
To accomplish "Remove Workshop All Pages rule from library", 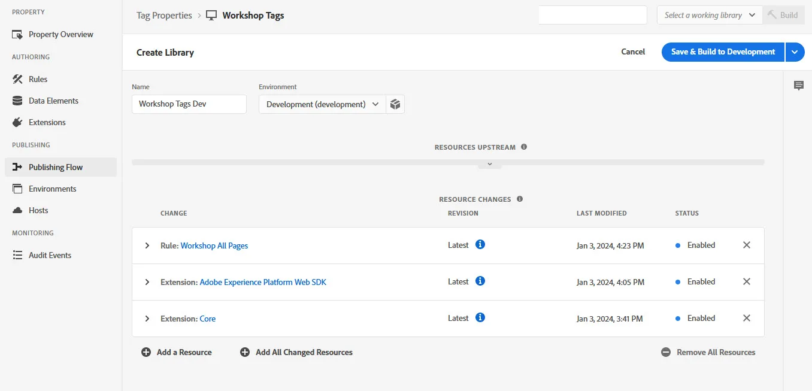I will (747, 245).
